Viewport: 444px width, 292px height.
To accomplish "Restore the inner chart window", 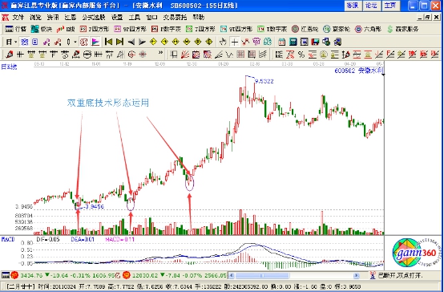I will (428, 18).
